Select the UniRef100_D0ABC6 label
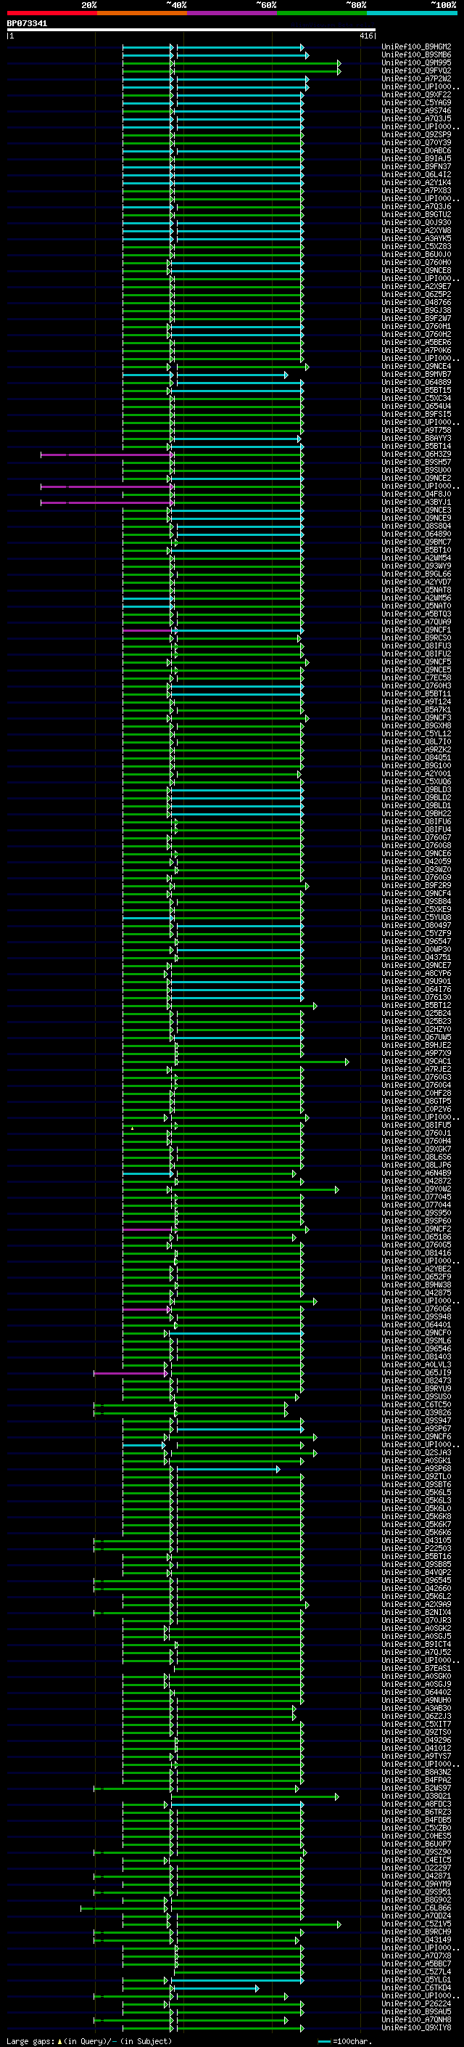 coord(416,151)
